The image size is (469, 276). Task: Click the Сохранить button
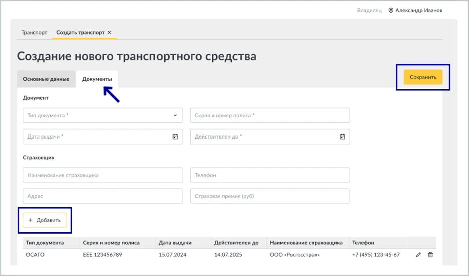(423, 77)
